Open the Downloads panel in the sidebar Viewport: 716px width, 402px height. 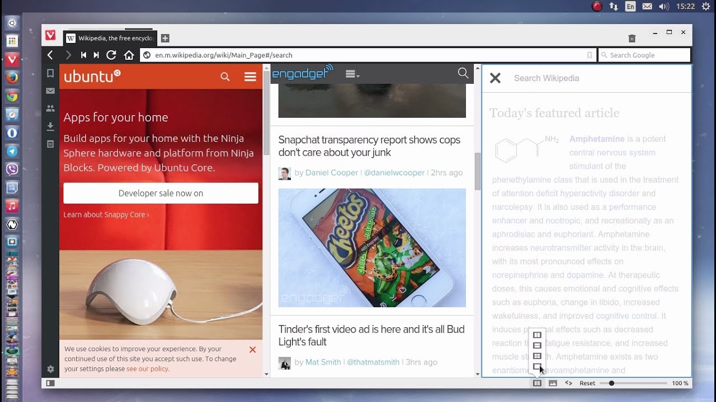[x=50, y=126]
